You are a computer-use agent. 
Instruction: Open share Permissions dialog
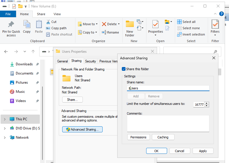[138, 137]
